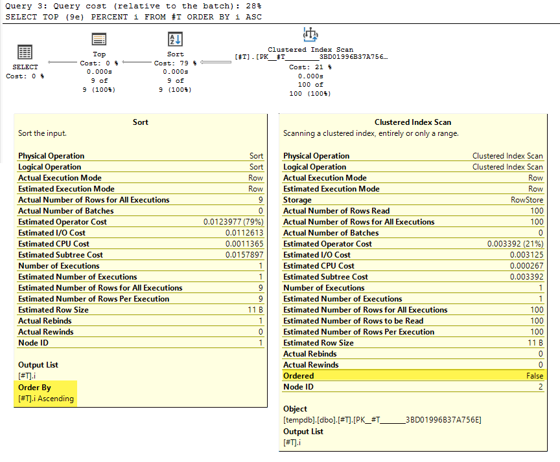Click Estimated Number of Rows to be Read row
The image size is (560, 462).
pyautogui.click(x=414, y=321)
